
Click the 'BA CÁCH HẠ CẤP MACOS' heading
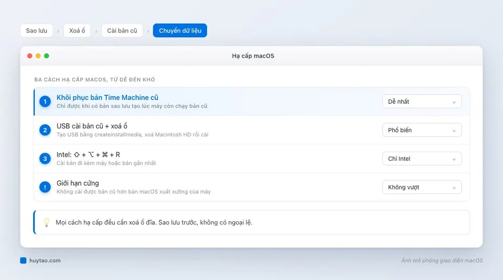95,79
